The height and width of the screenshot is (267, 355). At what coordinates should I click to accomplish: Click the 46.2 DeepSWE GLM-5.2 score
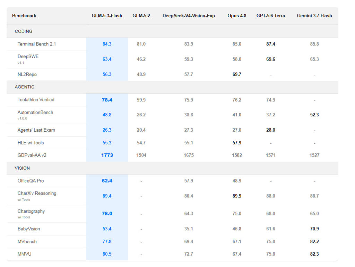click(141, 59)
